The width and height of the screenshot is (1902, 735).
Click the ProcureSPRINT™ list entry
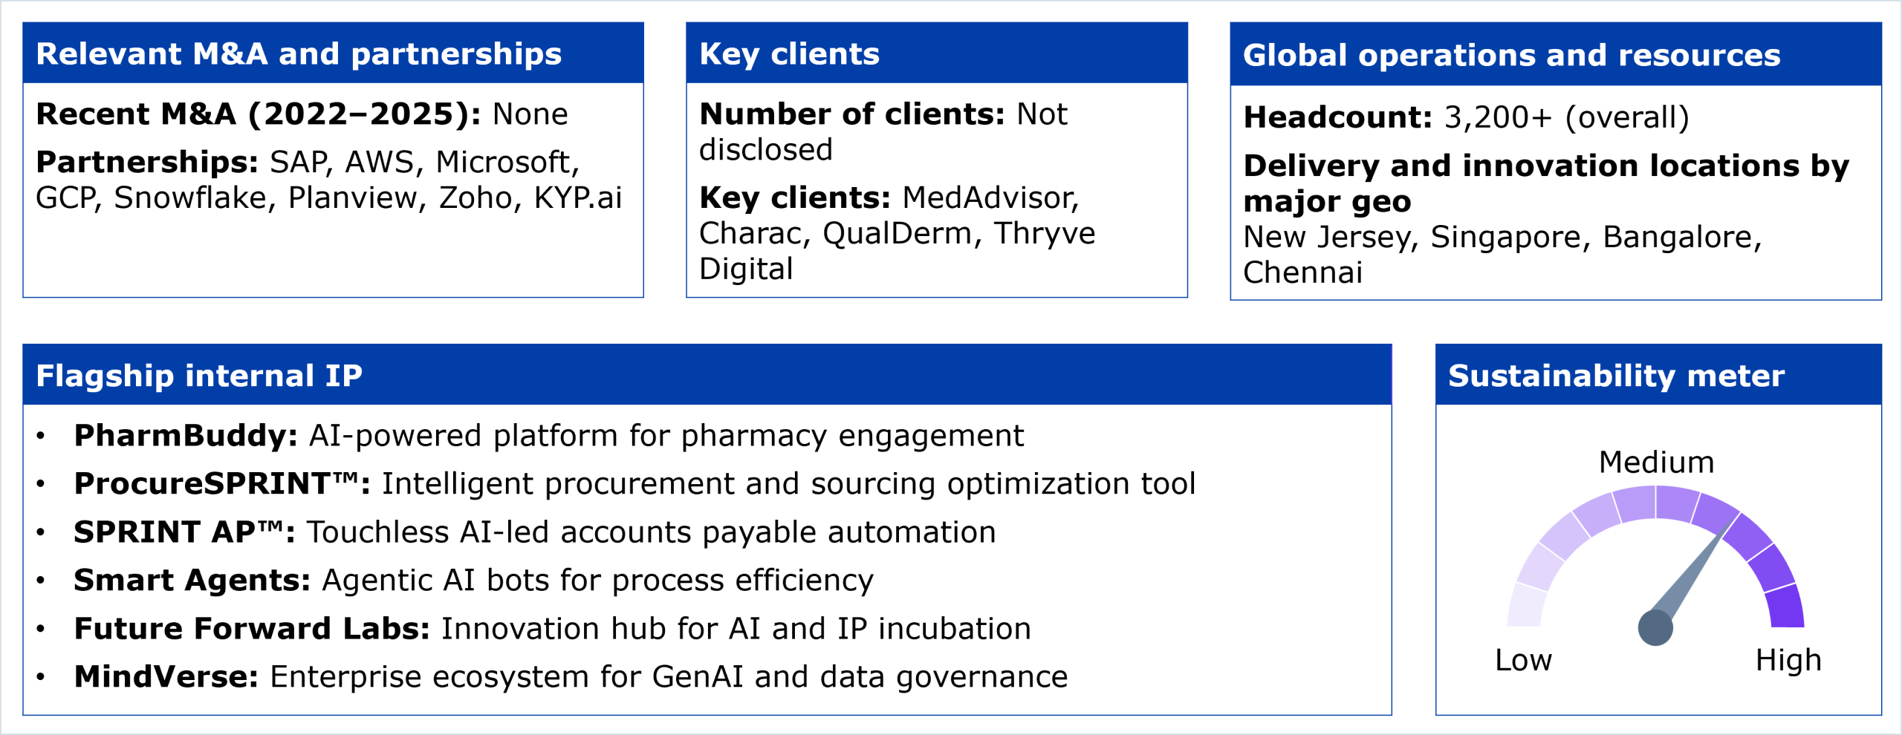tap(634, 484)
